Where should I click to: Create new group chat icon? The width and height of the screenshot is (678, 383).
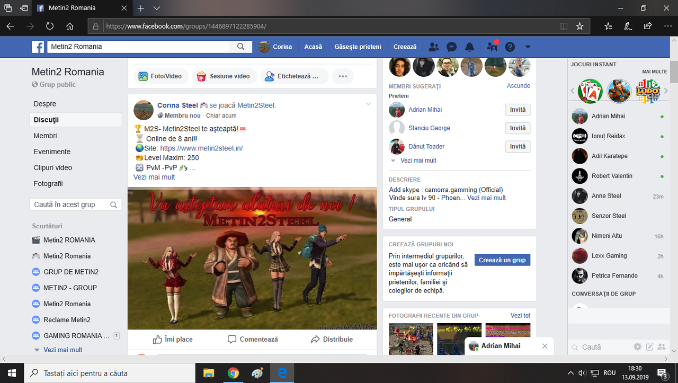(x=662, y=347)
